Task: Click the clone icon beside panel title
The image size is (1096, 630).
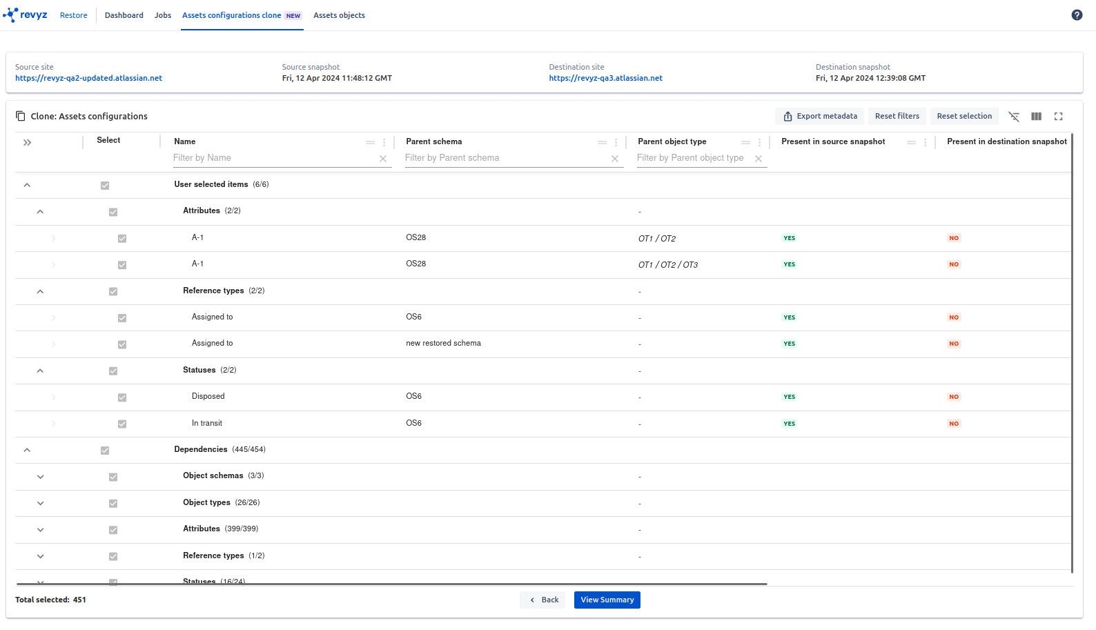Action: pos(21,116)
